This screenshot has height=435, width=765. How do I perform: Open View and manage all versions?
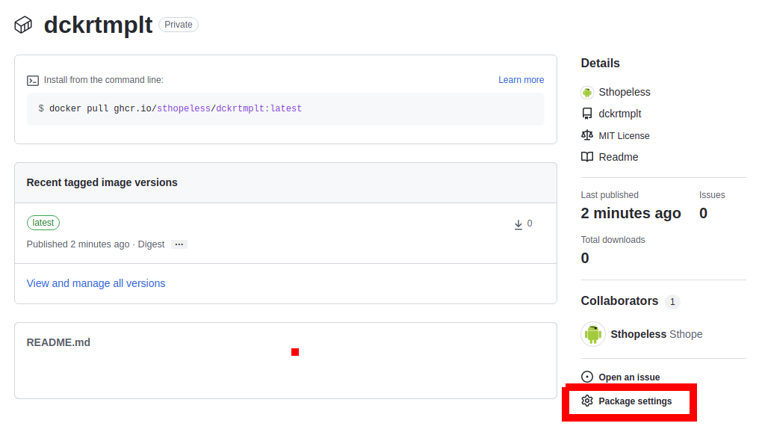click(96, 283)
